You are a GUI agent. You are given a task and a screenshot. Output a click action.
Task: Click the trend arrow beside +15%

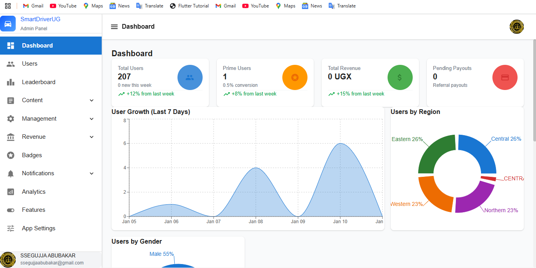[x=331, y=94]
